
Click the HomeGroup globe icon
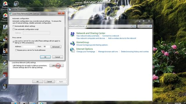(72, 43)
